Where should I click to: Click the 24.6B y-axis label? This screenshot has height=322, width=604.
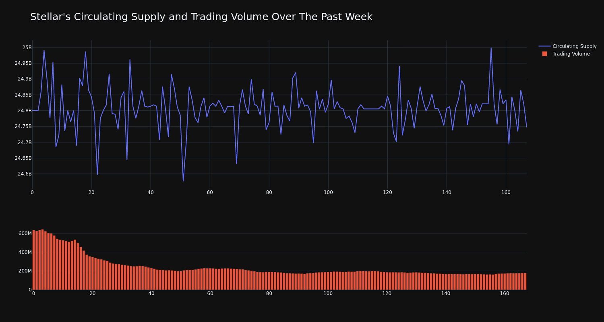(25, 174)
